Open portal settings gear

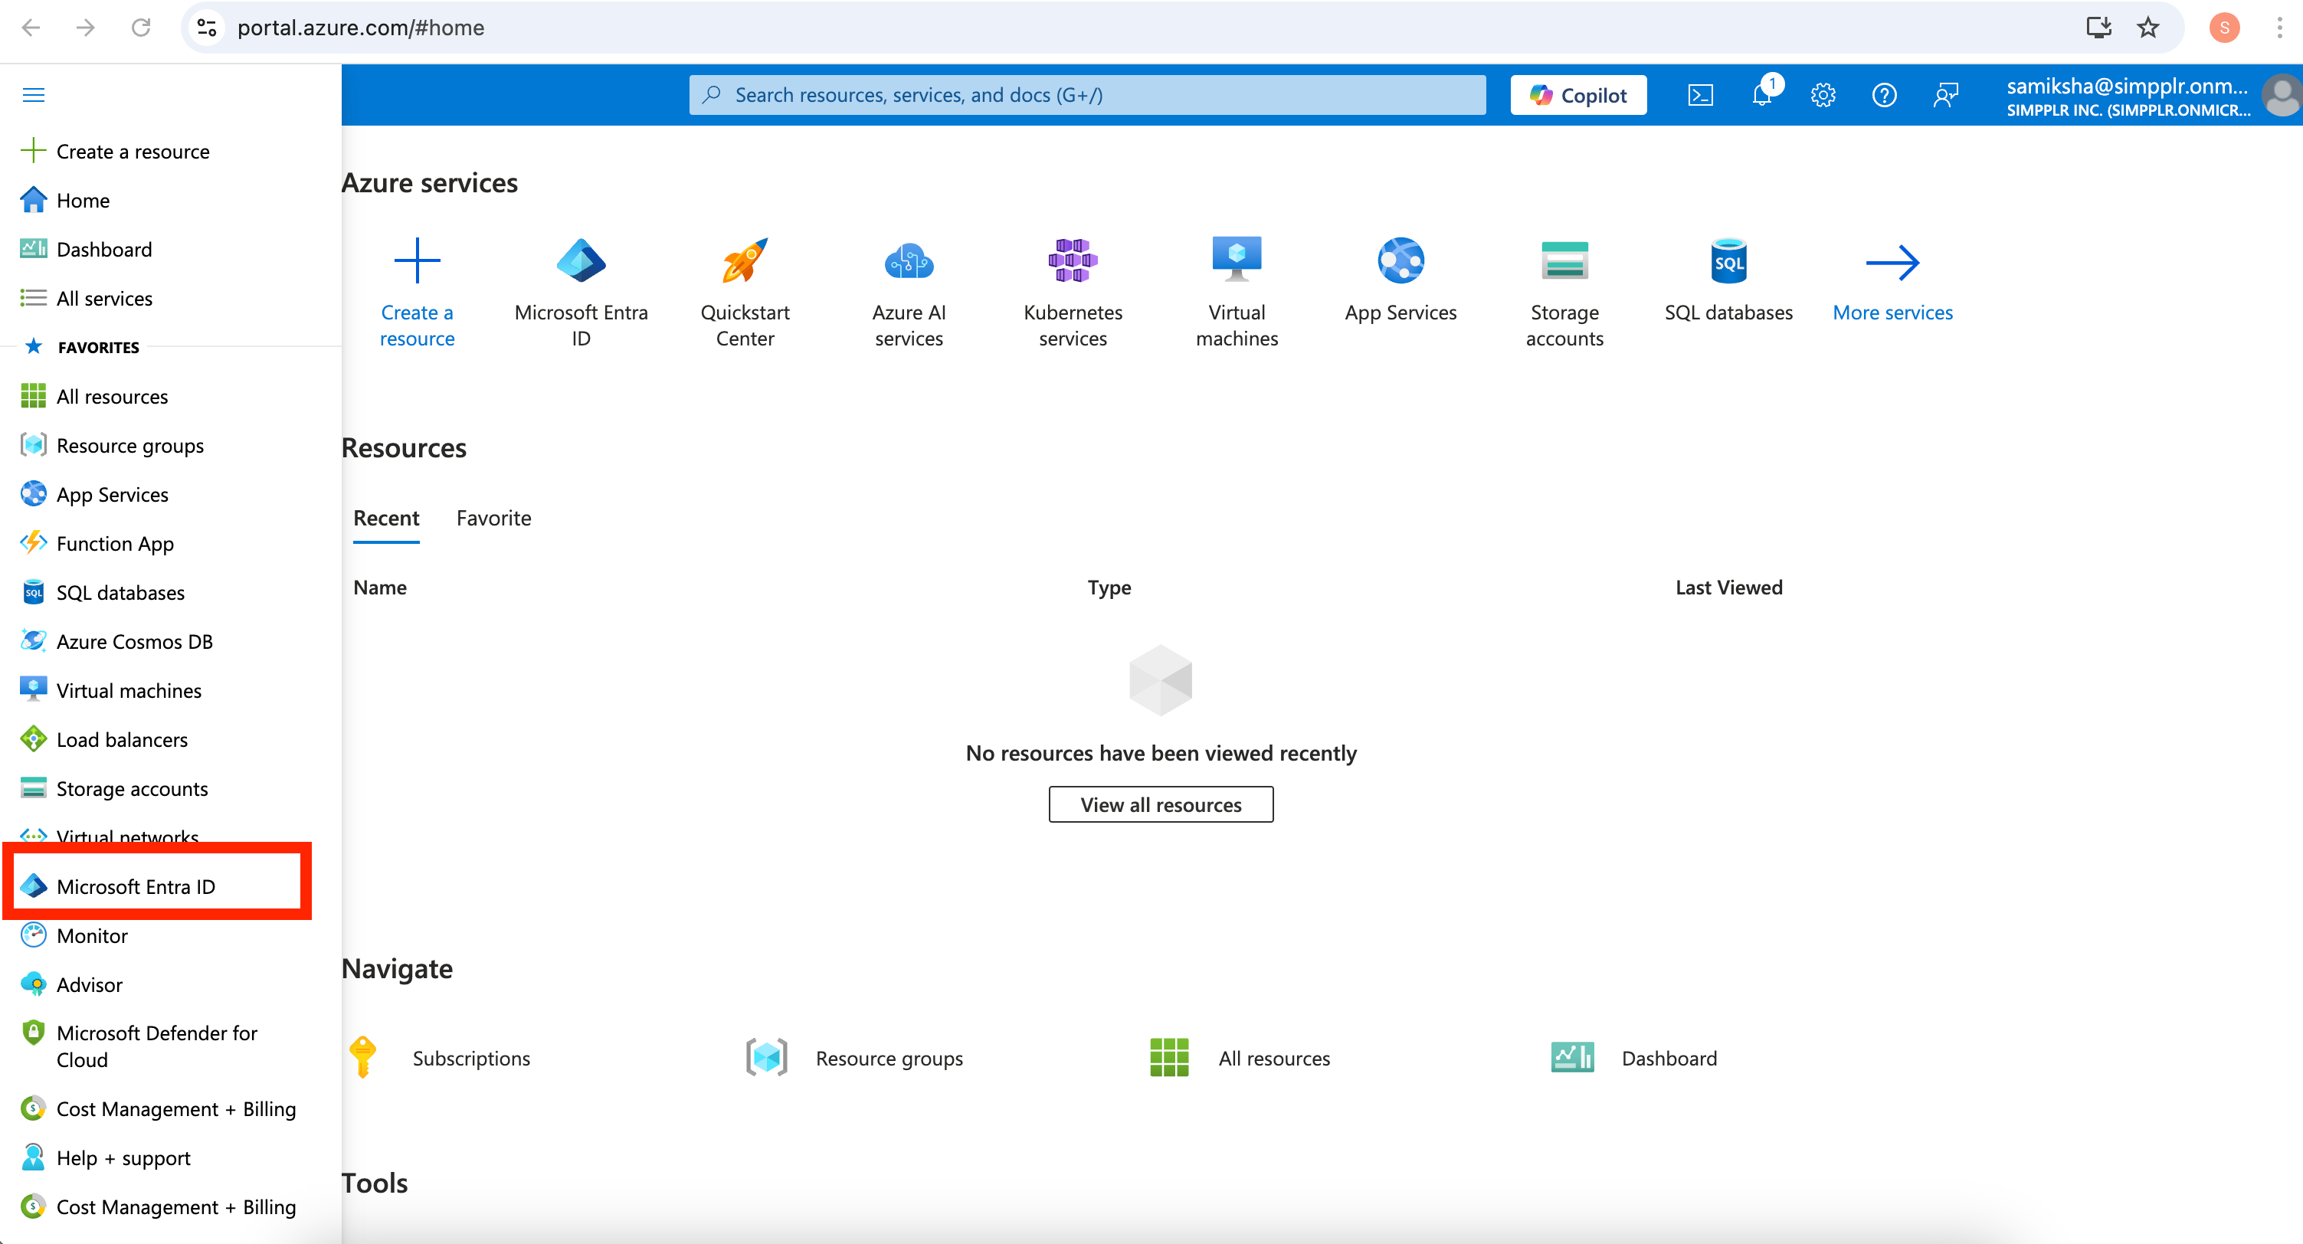coord(1822,95)
